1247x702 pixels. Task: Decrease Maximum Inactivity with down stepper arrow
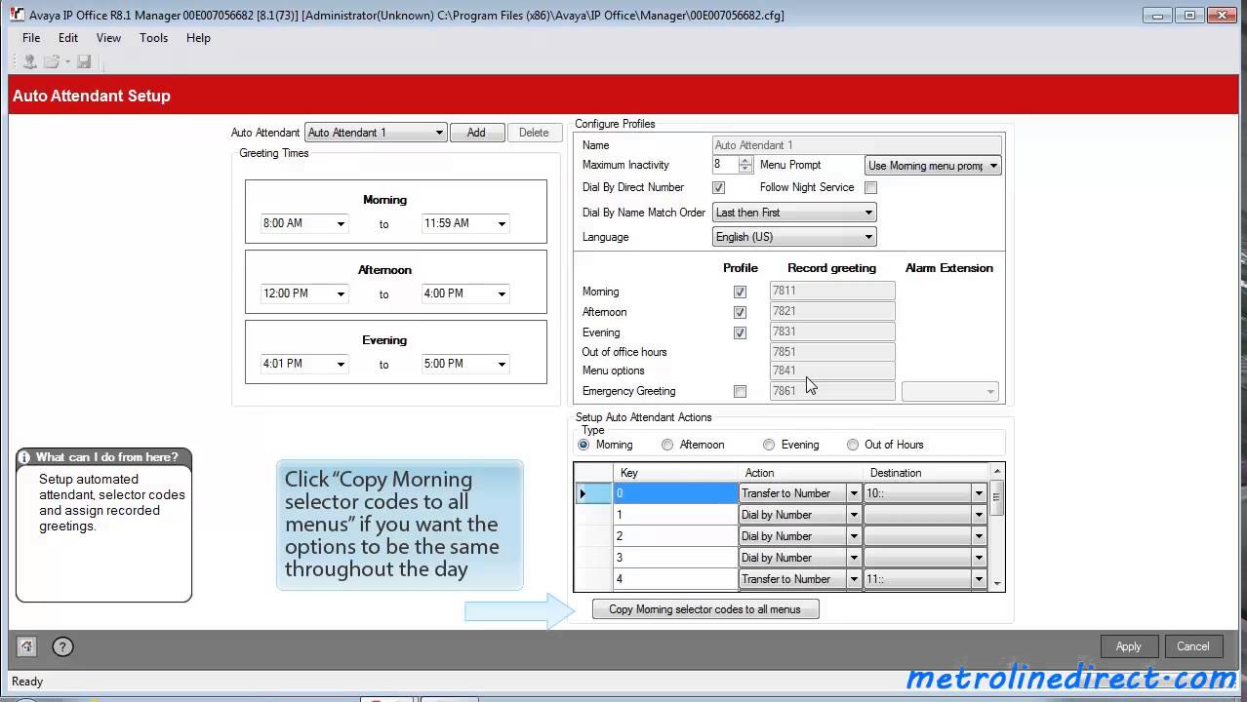(745, 170)
